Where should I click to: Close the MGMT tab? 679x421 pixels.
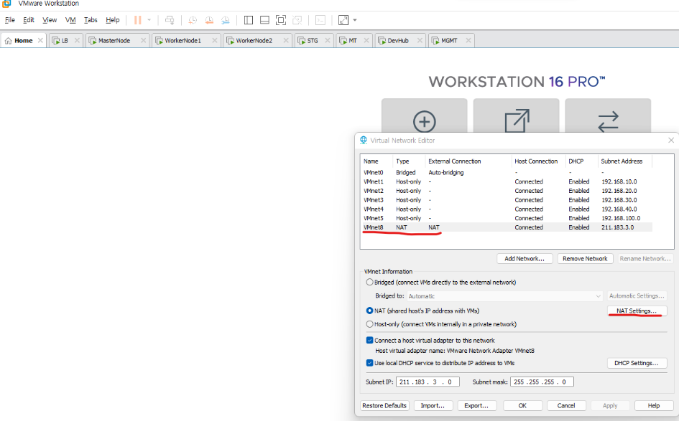tap(468, 40)
